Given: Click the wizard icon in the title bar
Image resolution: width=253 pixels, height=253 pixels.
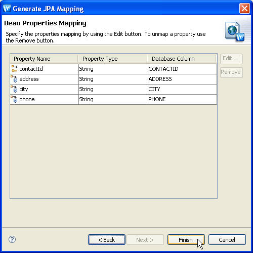Looking at the screenshot, I should tap(7, 8).
